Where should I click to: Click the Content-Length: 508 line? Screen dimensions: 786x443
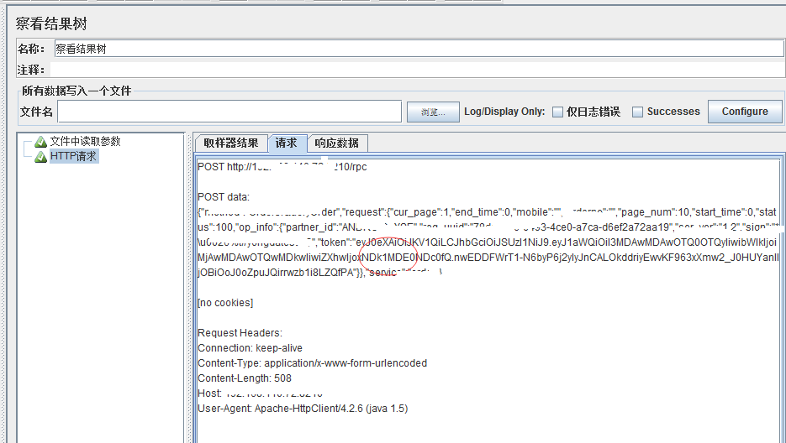(x=245, y=378)
